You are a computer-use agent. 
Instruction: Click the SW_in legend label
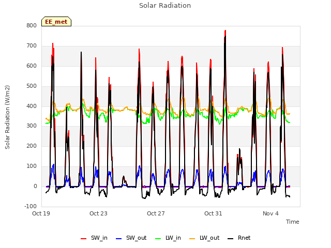click(x=99, y=238)
